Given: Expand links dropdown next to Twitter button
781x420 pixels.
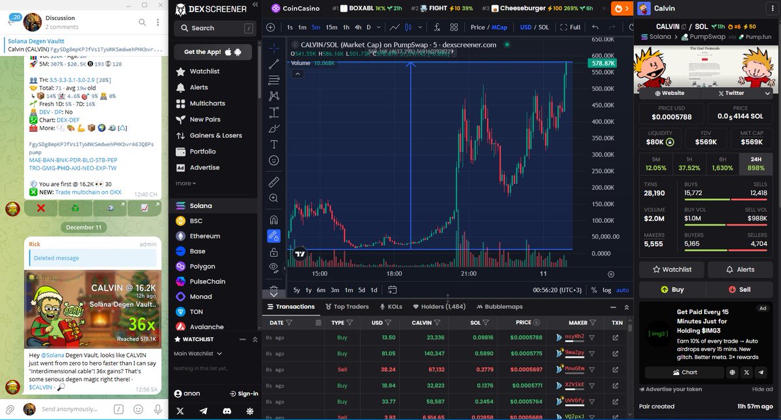Looking at the screenshot, I should (x=767, y=93).
